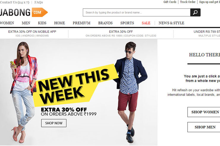Open the KIDS category menu
Screen dimensions: 220x146
[x=42, y=23]
